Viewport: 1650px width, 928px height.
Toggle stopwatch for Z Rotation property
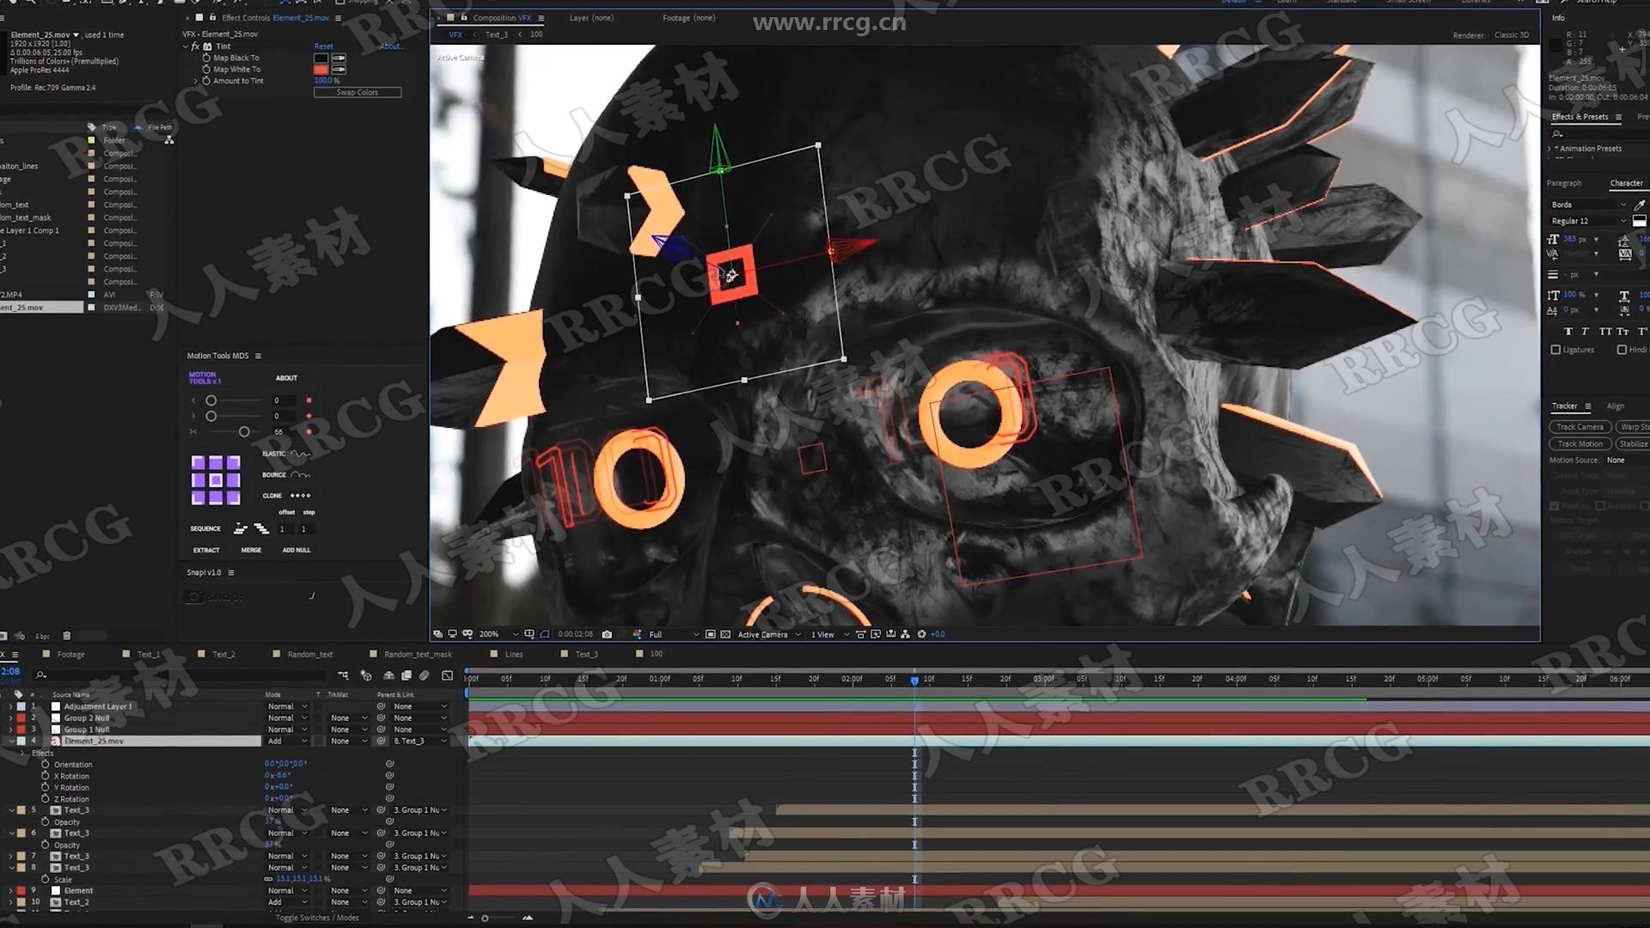coord(46,799)
